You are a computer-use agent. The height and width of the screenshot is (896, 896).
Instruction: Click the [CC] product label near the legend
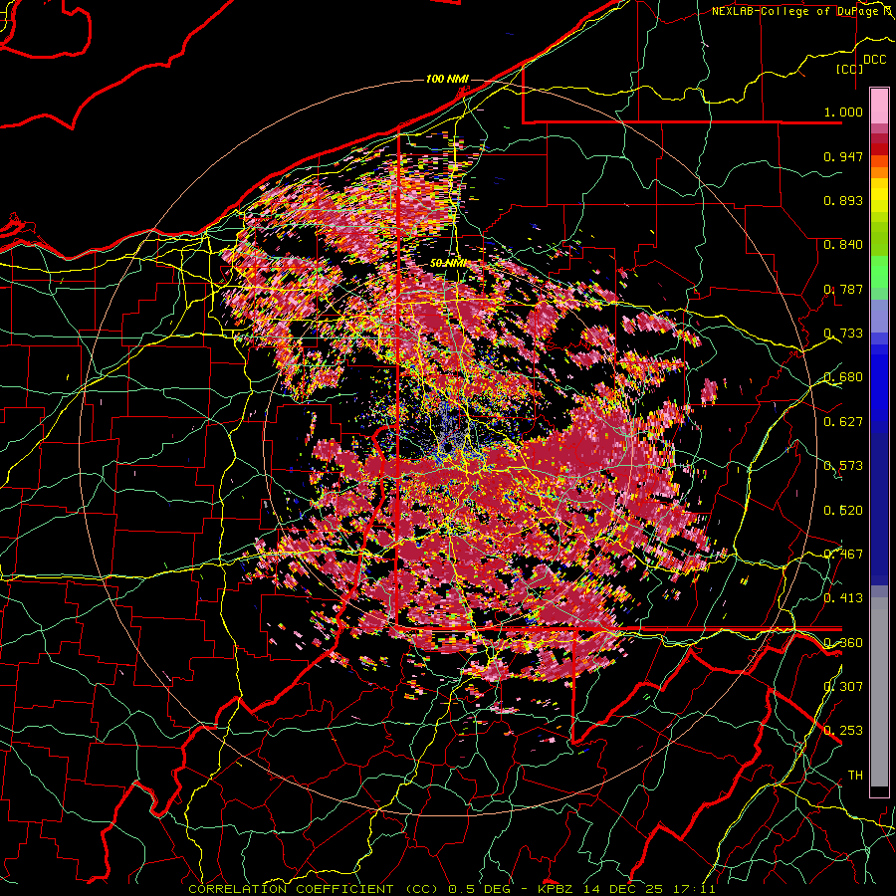(x=849, y=69)
